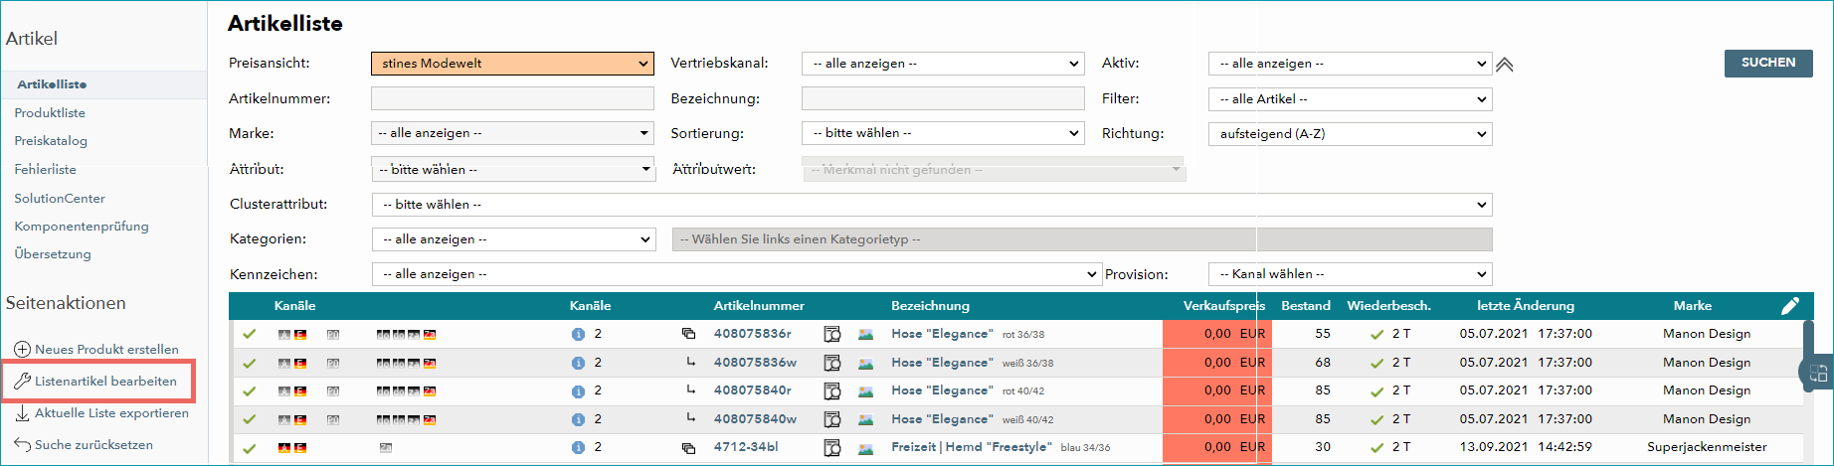Click pencil edit icon in table header
The width and height of the screenshot is (1834, 466).
[1789, 306]
